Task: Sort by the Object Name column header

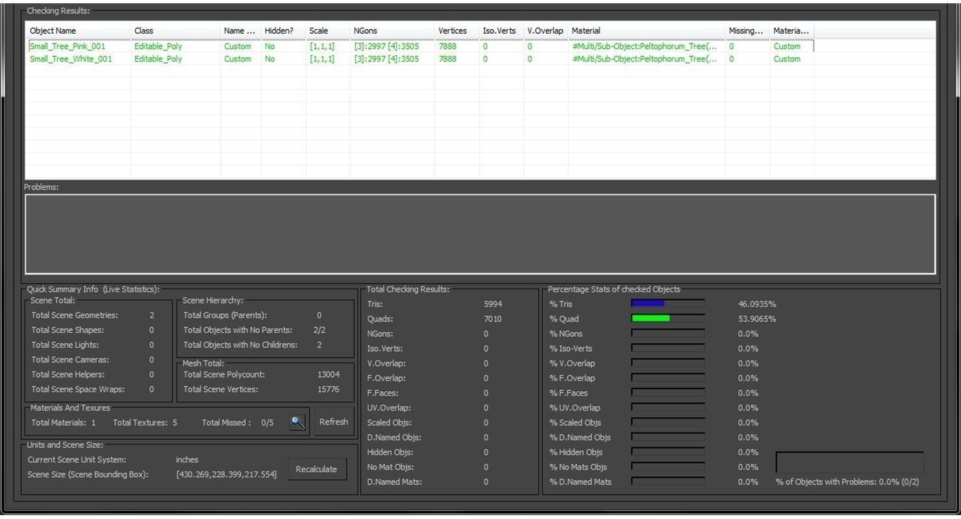Action: [x=78, y=30]
